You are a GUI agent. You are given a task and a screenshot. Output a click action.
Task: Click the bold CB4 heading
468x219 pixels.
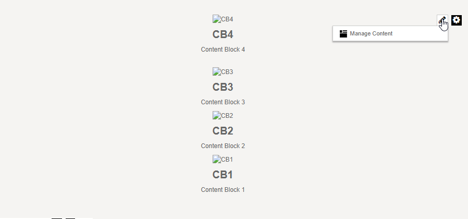point(223,34)
